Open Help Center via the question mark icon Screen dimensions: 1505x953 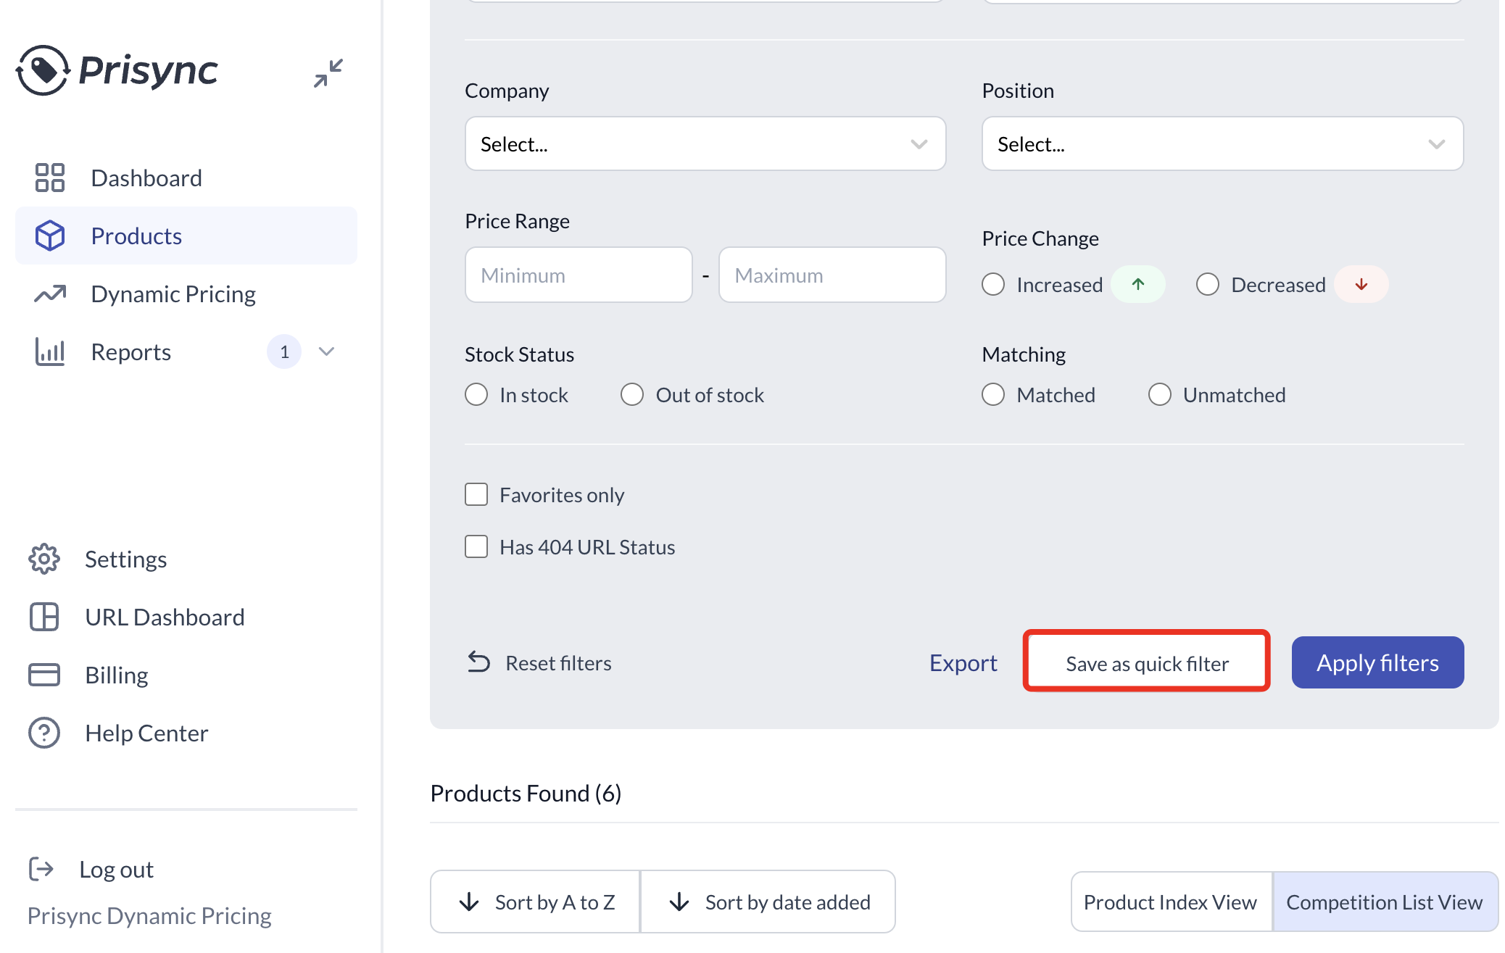click(x=43, y=733)
